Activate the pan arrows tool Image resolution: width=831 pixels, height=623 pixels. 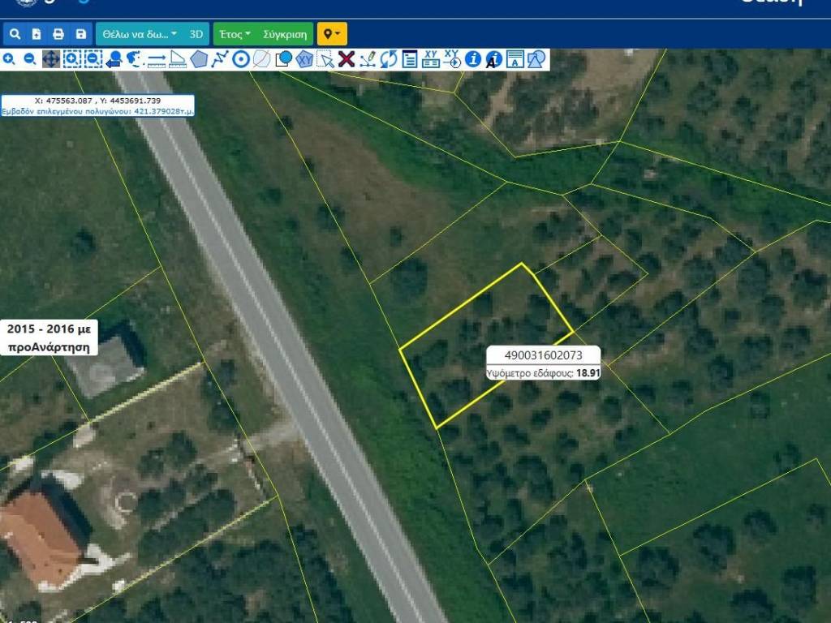coord(50,59)
